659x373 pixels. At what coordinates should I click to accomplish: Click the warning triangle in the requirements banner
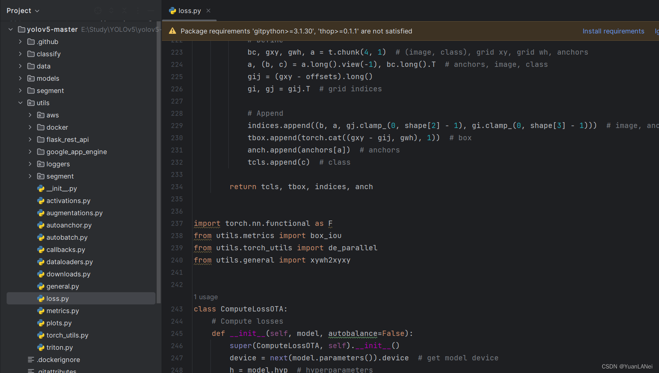(x=172, y=31)
